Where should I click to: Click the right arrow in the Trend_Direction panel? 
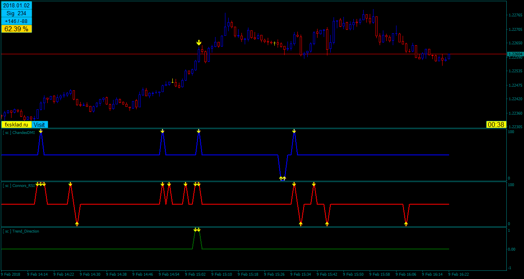click(x=199, y=230)
